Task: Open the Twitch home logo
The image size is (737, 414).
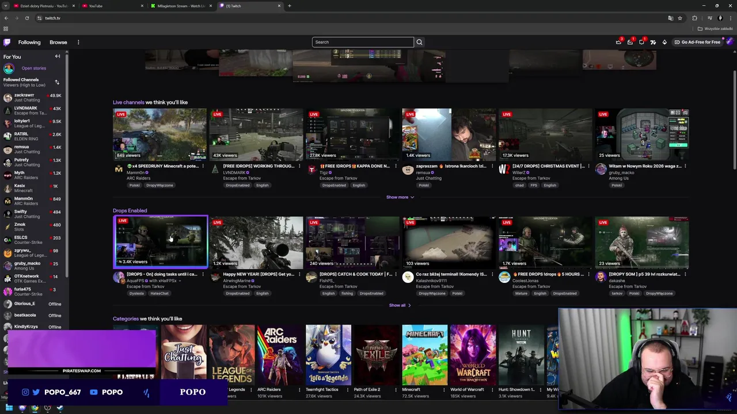Action: 7,42
